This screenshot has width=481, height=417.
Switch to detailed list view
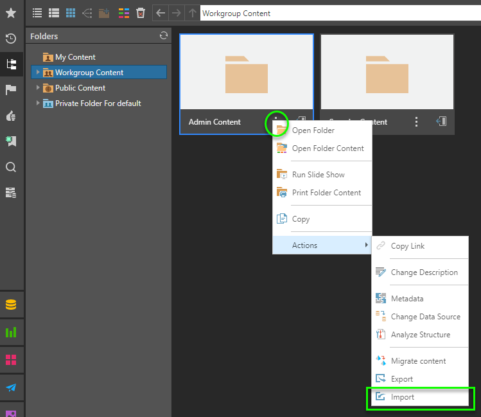[54, 13]
